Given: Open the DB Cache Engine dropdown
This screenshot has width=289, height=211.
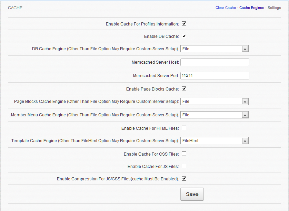Looking at the screenshot, I should click(214, 49).
